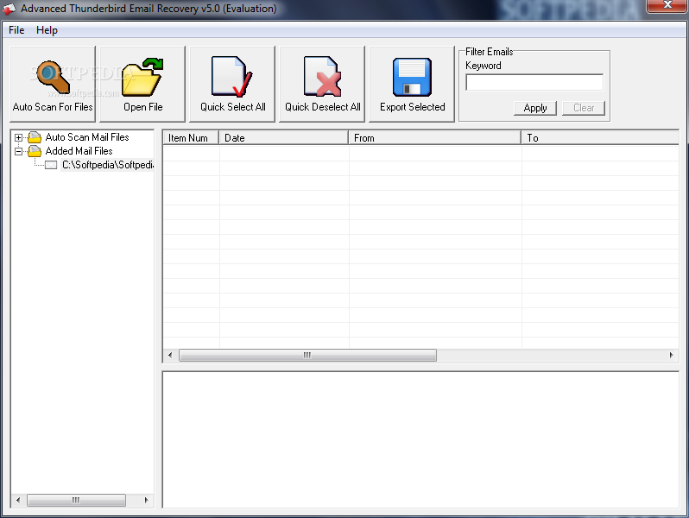Click the application icon in the title bar
Viewport: 689px width, 518px height.
pyautogui.click(x=9, y=9)
